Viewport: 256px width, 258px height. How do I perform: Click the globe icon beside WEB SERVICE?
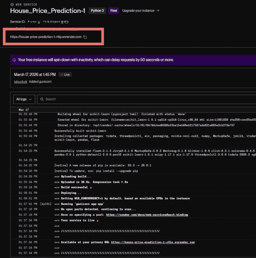point(12,5)
